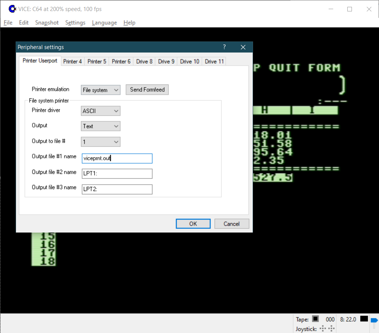
Task: Switch to the Drive 8 tab
Action: [x=144, y=61]
